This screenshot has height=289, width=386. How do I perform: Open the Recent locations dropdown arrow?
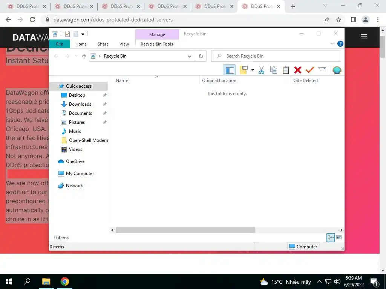click(x=76, y=56)
